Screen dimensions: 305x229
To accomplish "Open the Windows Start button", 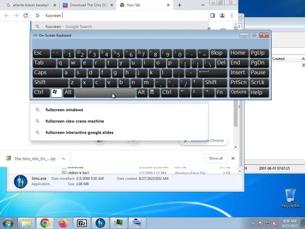I will (x=8, y=223).
